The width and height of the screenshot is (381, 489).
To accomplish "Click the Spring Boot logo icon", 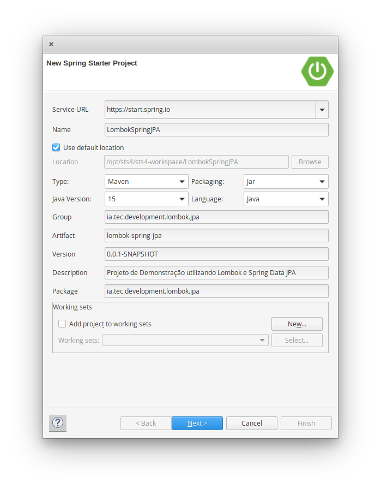I will click(317, 71).
